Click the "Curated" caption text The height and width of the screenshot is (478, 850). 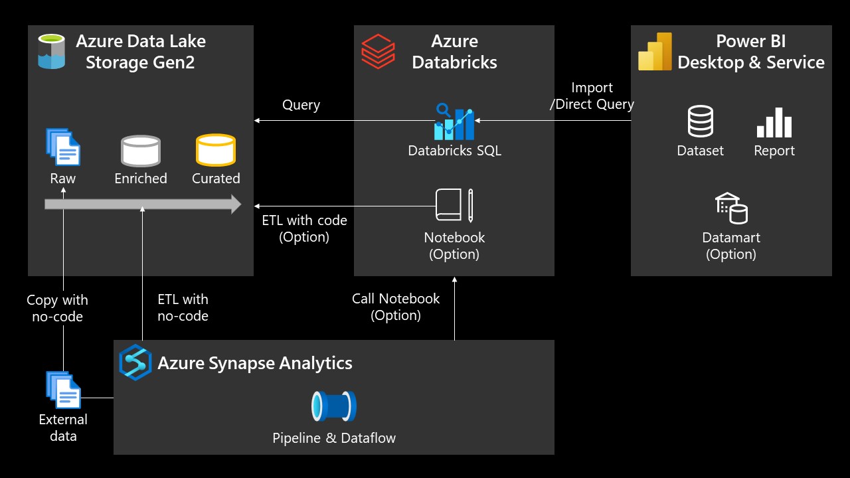216,179
